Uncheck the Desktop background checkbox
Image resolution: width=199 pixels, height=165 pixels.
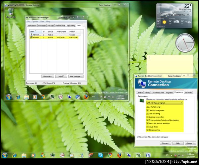click(147, 110)
